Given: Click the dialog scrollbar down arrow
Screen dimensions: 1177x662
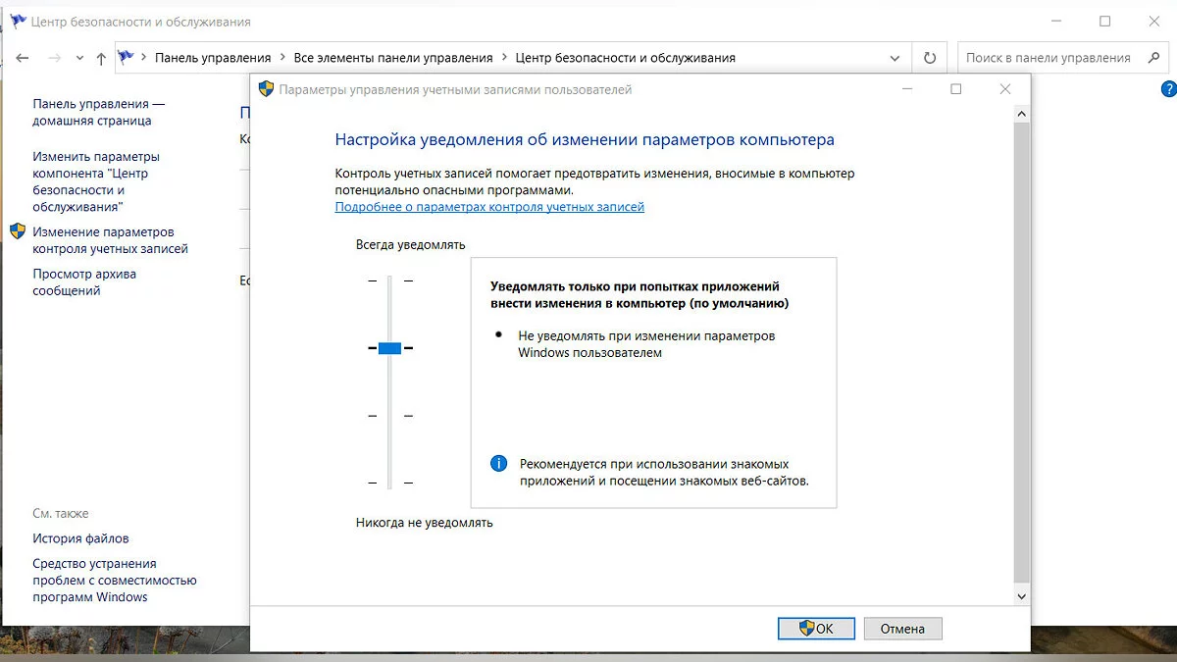Looking at the screenshot, I should (1021, 595).
